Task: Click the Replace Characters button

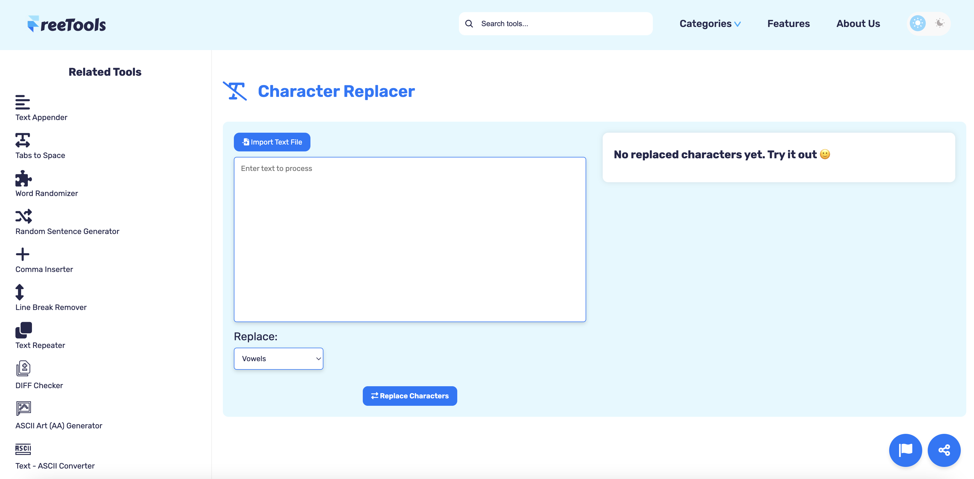Action: 410,396
